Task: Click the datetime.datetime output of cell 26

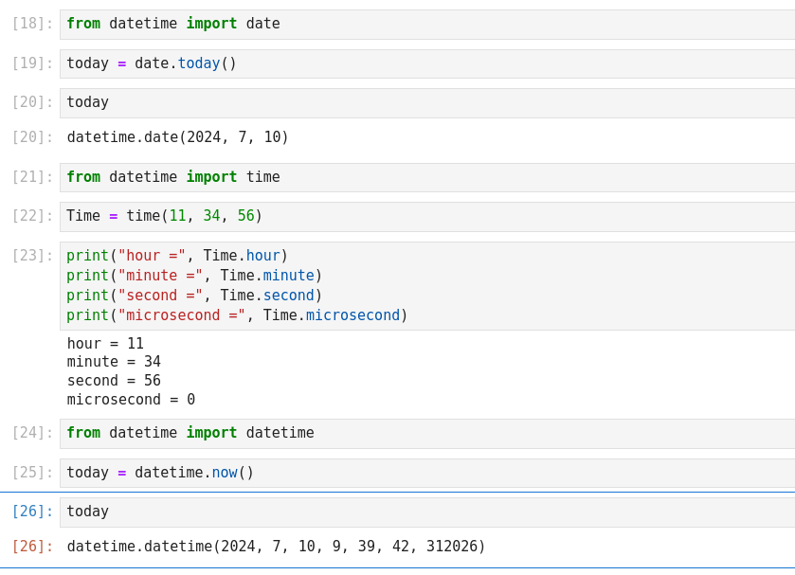Action: point(276,547)
